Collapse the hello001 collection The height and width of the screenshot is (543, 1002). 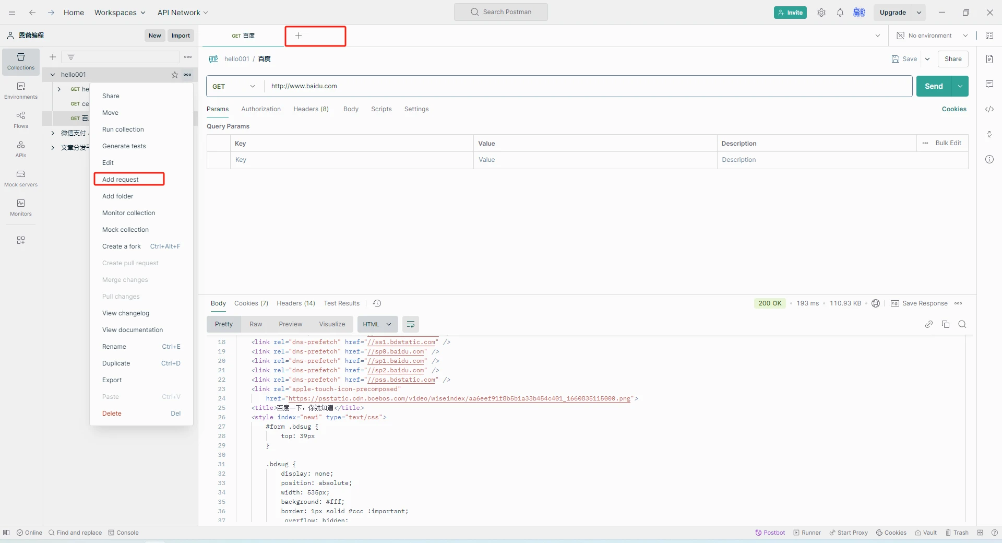[53, 75]
